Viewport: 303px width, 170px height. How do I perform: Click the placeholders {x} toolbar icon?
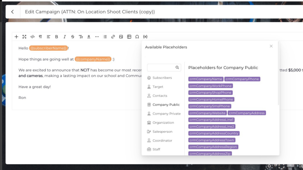145,37
